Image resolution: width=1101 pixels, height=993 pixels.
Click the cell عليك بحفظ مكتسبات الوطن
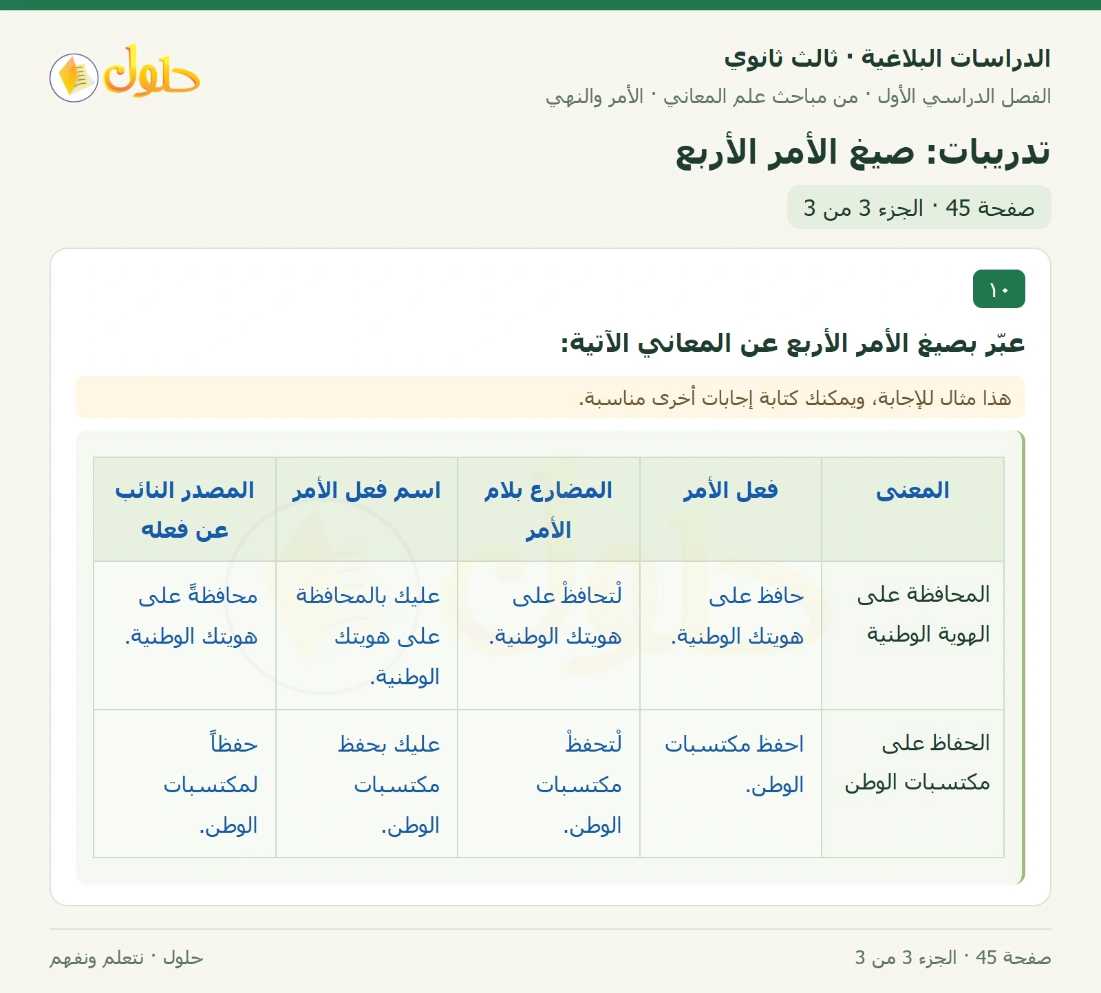(367, 784)
